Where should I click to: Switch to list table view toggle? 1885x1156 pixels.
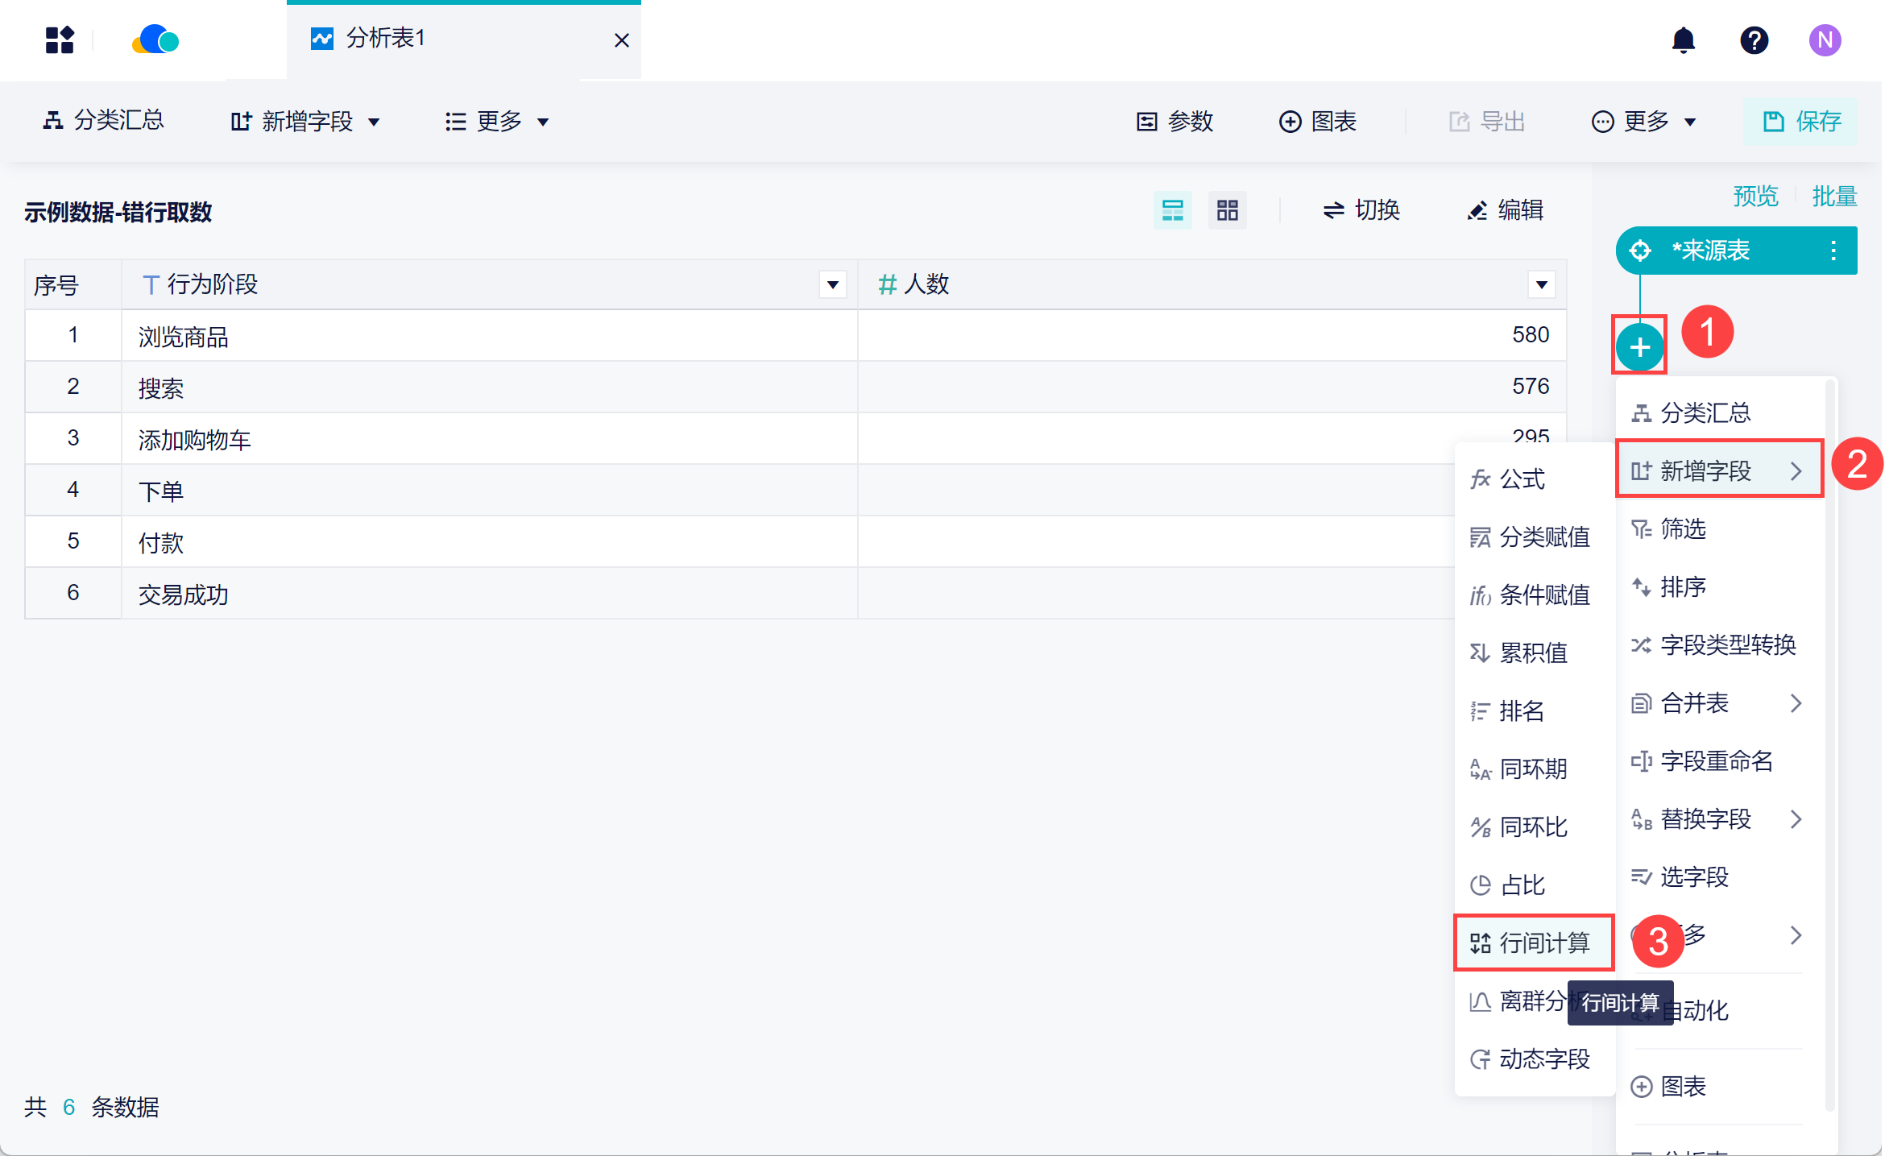(x=1172, y=211)
